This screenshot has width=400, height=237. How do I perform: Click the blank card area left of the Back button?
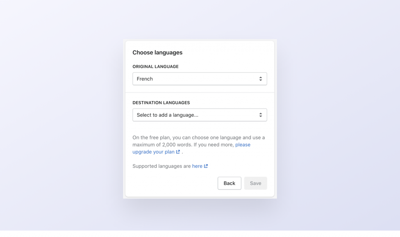point(172,183)
